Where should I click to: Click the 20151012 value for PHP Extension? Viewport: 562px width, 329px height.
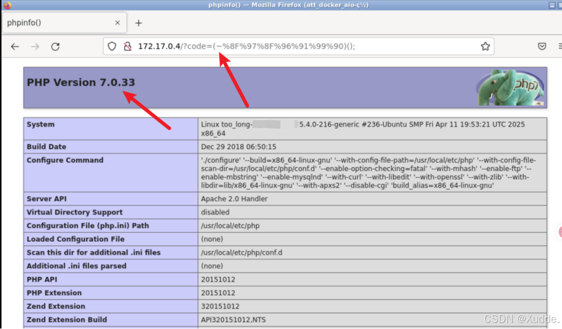pos(218,293)
